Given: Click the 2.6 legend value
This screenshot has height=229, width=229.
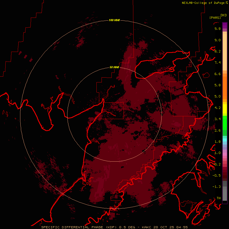Looking at the screenshot, I should 218,131.
